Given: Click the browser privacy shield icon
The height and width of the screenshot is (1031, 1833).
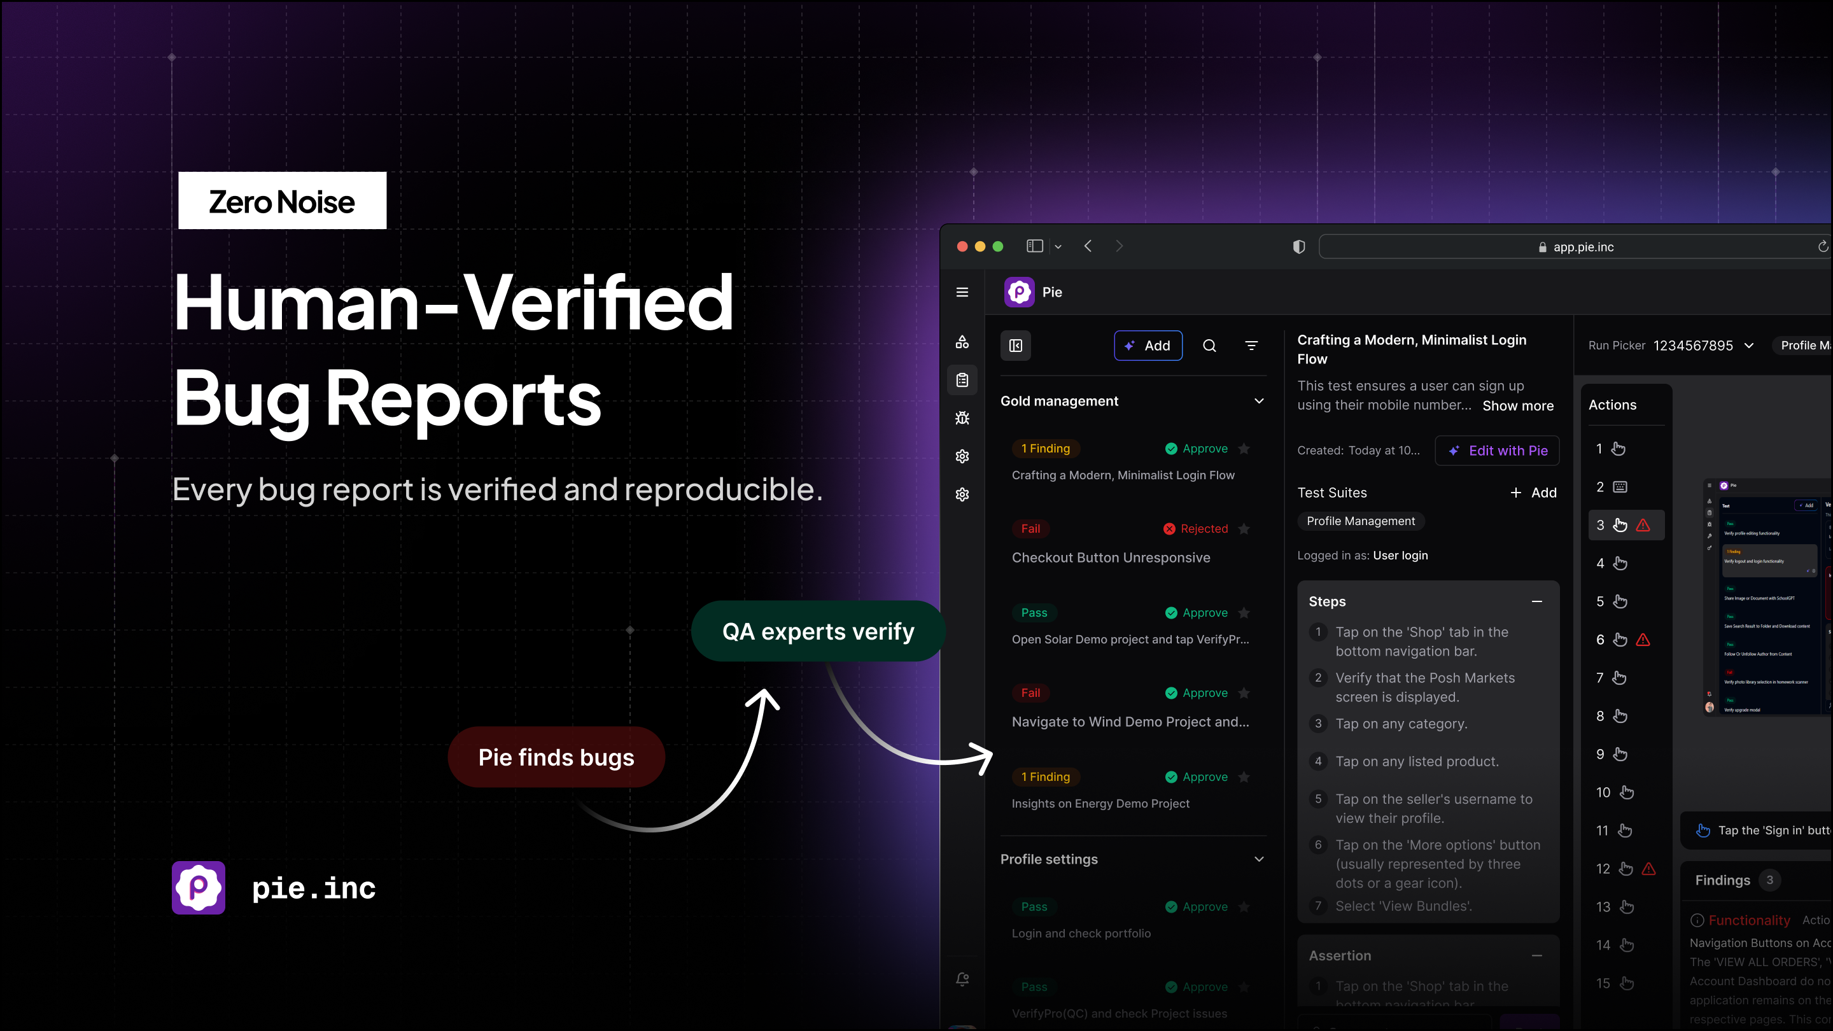Looking at the screenshot, I should (1298, 247).
